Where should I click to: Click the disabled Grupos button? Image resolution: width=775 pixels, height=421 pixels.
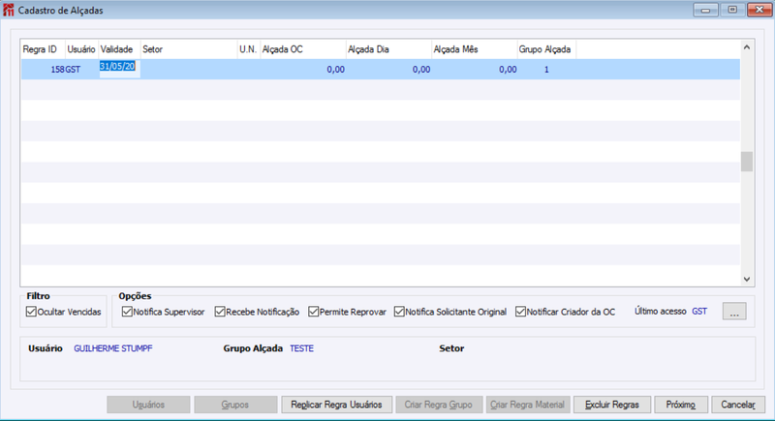click(235, 405)
